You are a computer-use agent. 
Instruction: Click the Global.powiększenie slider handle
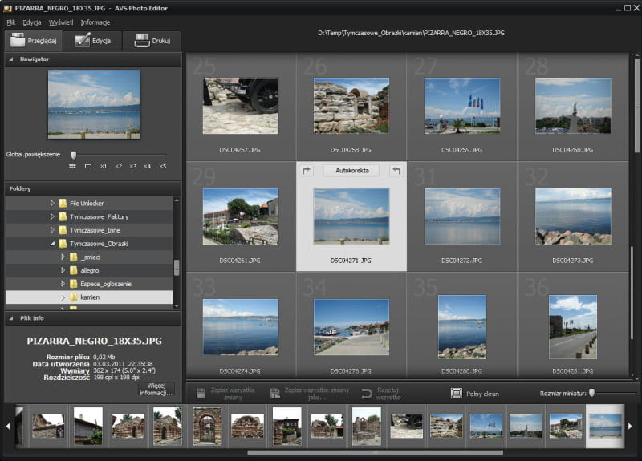pyautogui.click(x=74, y=155)
